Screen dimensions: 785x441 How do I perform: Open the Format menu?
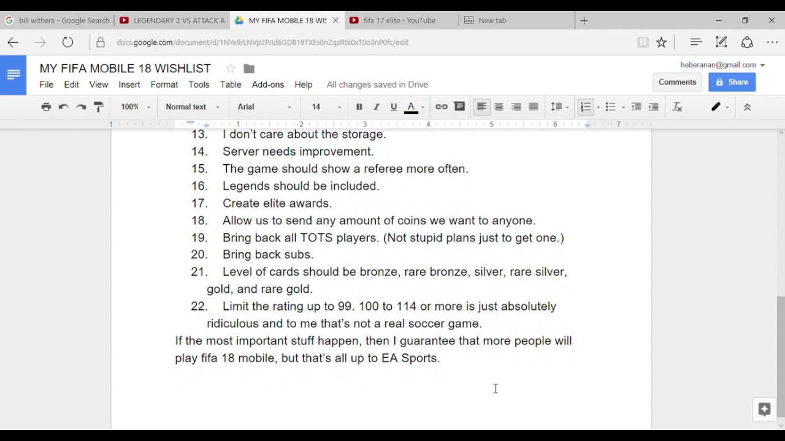(164, 85)
